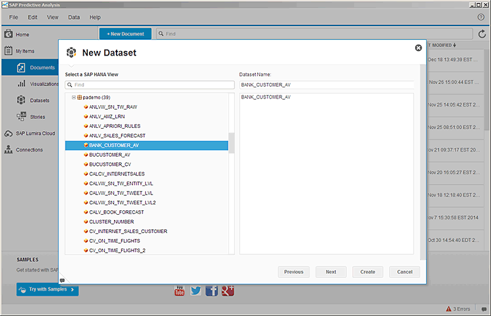This screenshot has width=491, height=316.
Task: Open the Edit menu
Action: 33,17
